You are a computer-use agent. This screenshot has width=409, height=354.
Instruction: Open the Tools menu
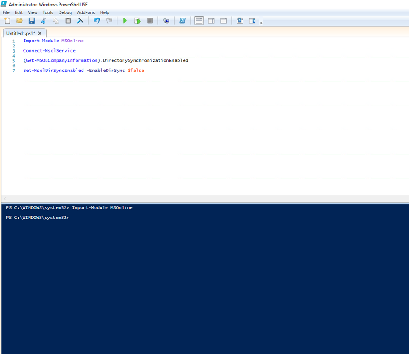coord(48,12)
